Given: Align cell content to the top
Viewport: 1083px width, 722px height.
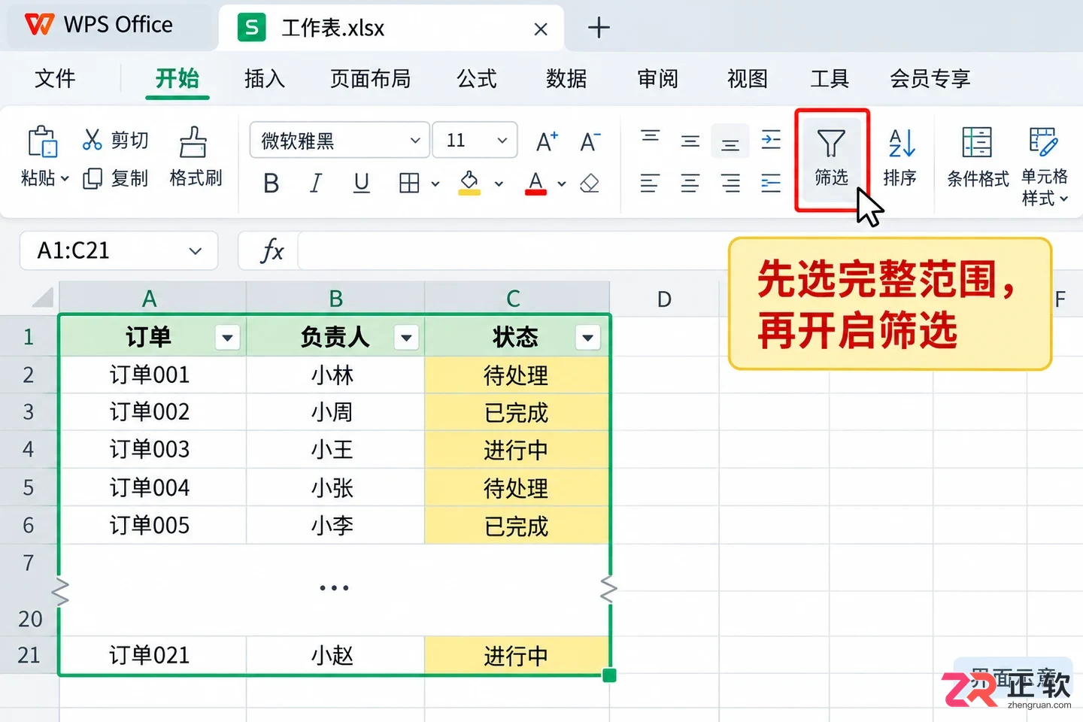Looking at the screenshot, I should [651, 138].
